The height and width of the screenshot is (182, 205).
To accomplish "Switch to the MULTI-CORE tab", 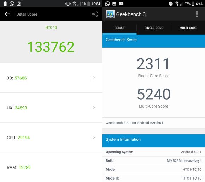I will click(x=188, y=28).
